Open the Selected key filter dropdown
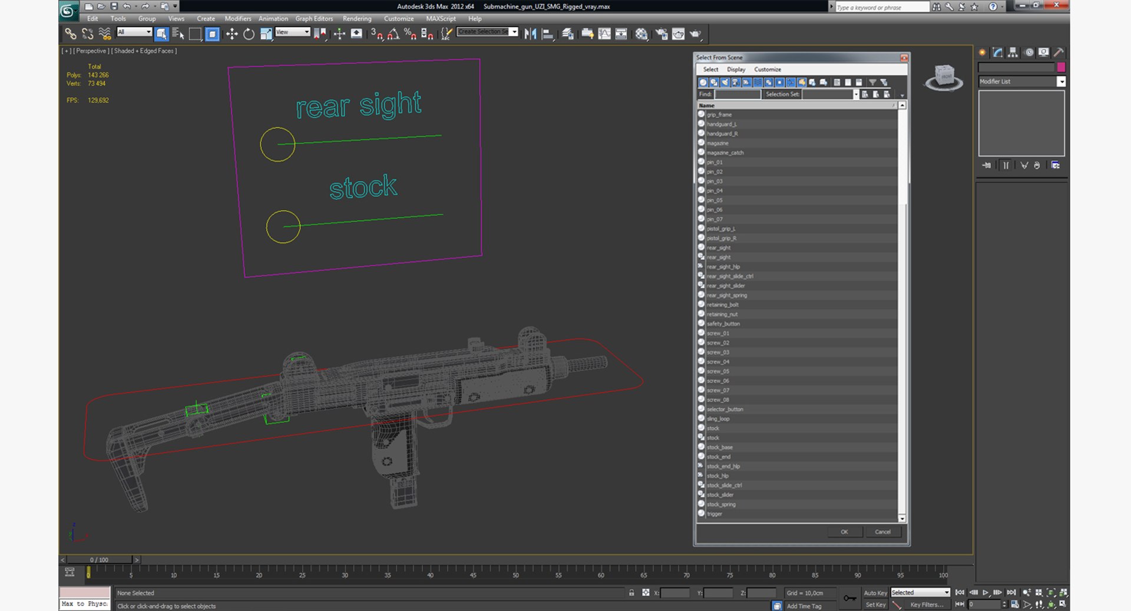Screen dimensions: 1131x611 click(921, 593)
